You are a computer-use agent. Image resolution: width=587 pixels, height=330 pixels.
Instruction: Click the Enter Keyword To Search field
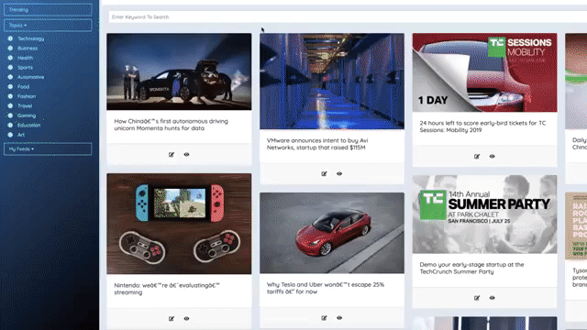click(x=348, y=16)
